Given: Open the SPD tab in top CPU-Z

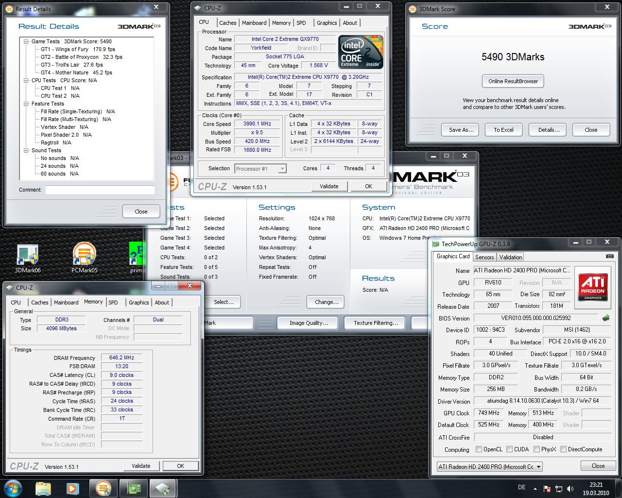Looking at the screenshot, I should coord(301,23).
